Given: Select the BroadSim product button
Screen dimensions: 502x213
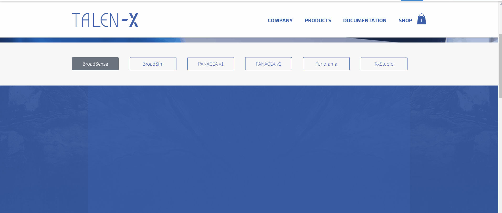Looking at the screenshot, I should (153, 64).
